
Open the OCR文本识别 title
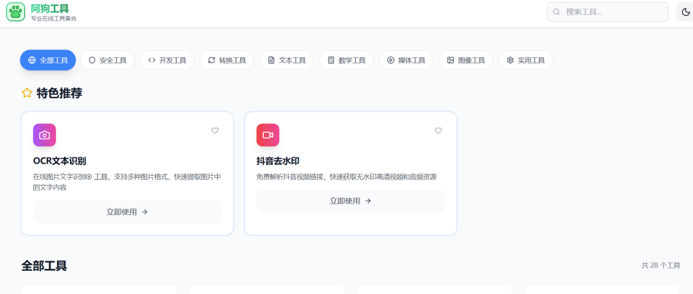click(59, 161)
